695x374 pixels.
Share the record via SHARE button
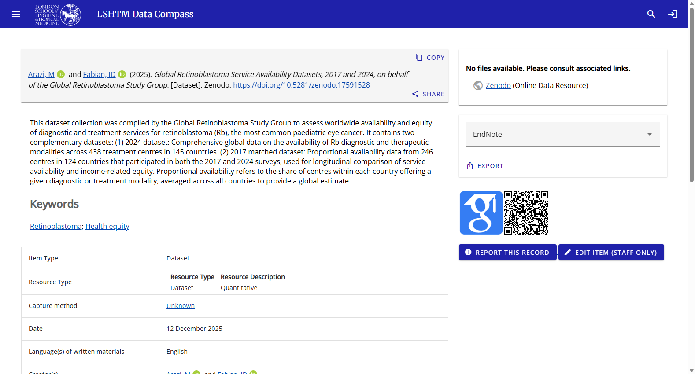428,94
